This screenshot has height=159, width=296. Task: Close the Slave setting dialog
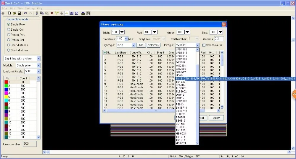coord(224,24)
